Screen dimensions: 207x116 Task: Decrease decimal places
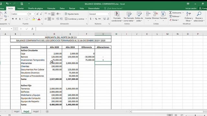[x=108, y=19]
